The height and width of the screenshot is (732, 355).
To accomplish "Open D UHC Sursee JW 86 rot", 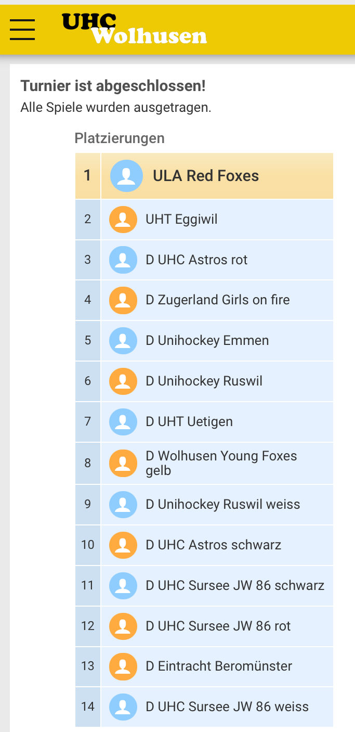I will coord(218,626).
